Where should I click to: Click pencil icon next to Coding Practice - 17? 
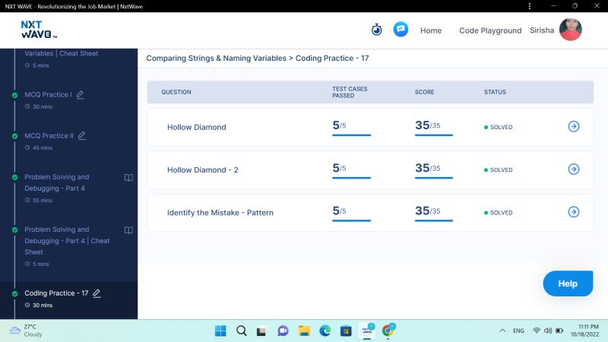tap(97, 293)
